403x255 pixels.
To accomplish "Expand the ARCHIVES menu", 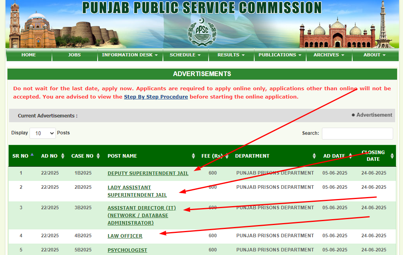I will tap(329, 55).
